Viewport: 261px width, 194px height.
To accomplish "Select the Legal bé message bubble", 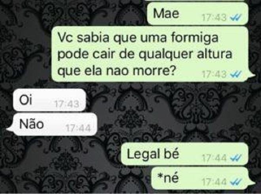I will [184, 154].
